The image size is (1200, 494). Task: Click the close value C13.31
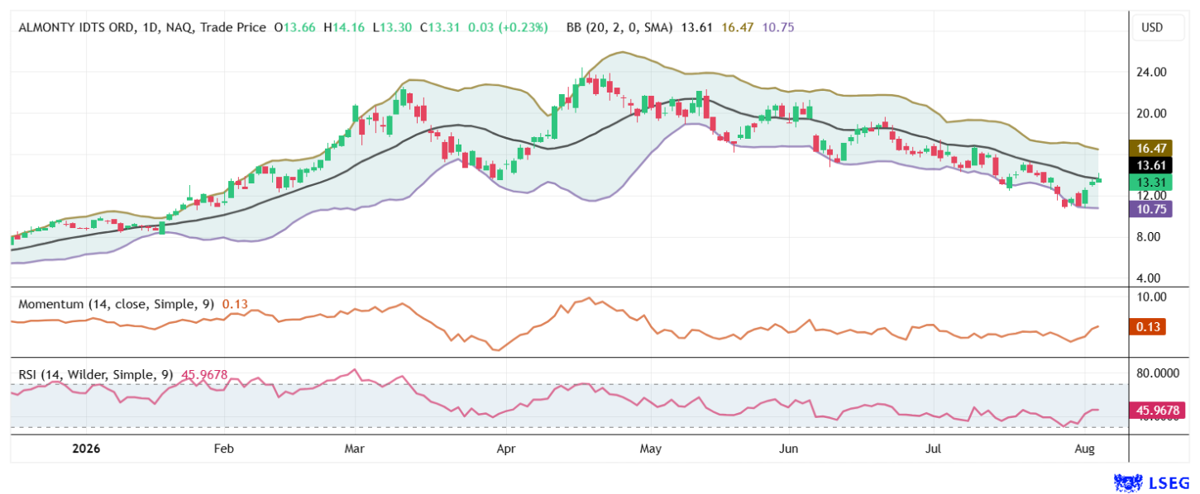pyautogui.click(x=439, y=27)
